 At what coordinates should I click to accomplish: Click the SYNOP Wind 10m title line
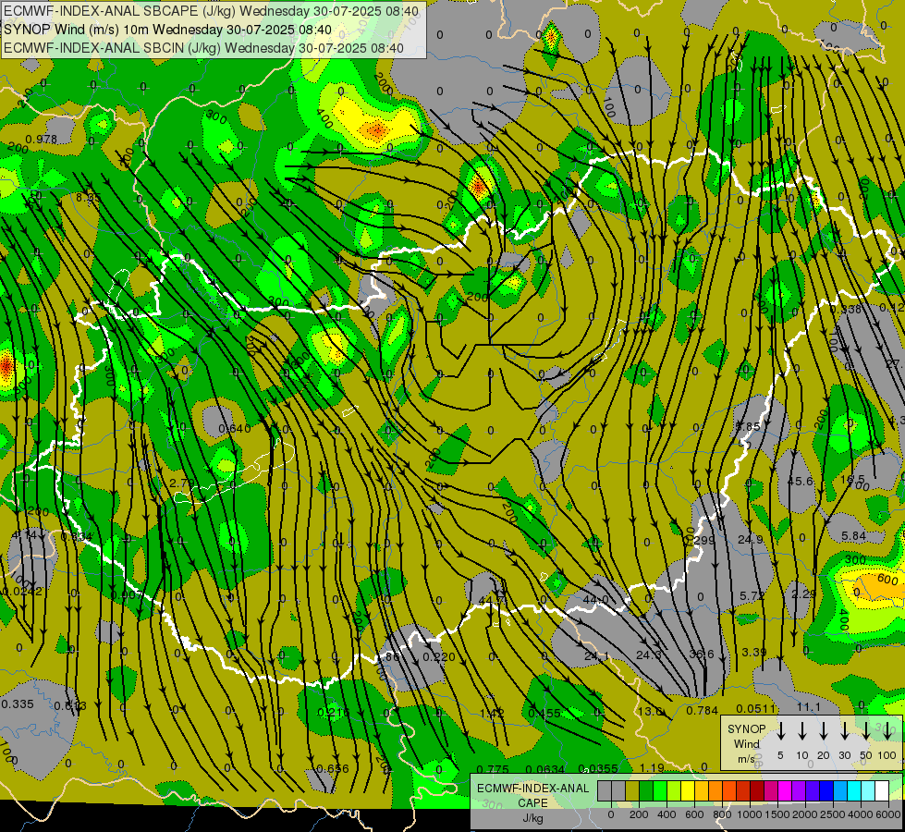[167, 30]
